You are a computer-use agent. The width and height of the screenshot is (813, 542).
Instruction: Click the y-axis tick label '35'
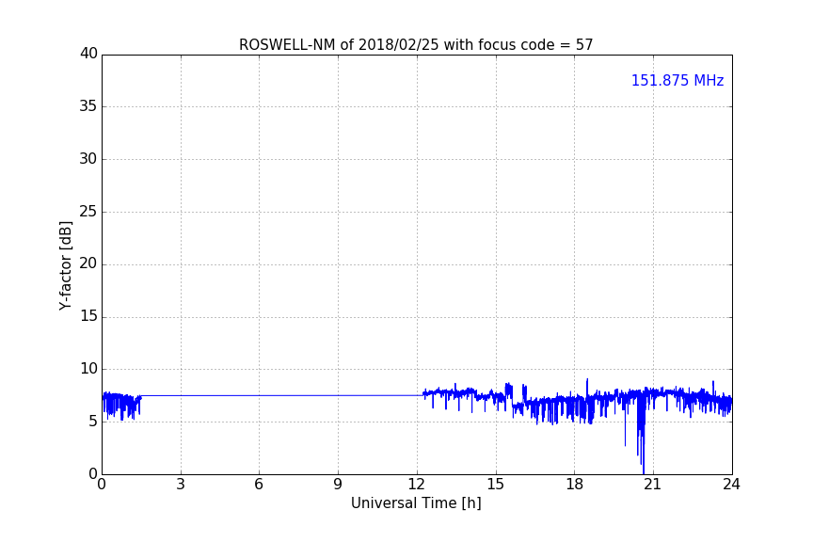88,106
